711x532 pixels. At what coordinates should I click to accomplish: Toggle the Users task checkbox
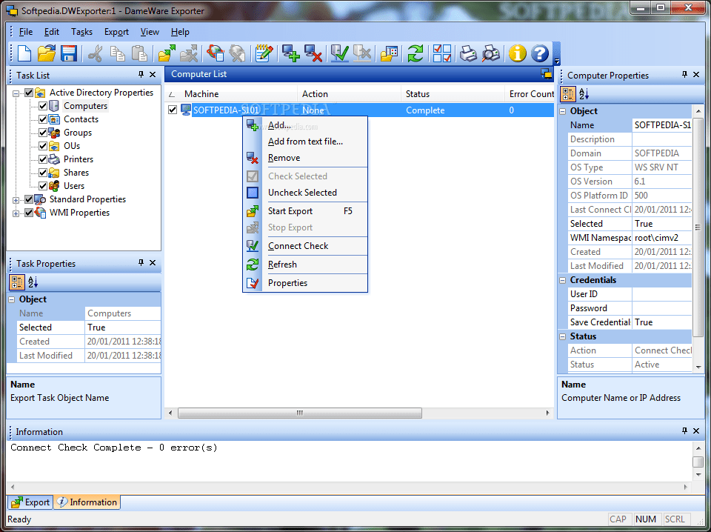coord(43,186)
